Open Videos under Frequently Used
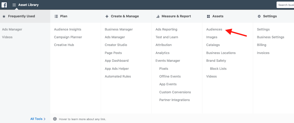Image resolution: width=294 pixels, height=123 pixels. (x=7, y=37)
